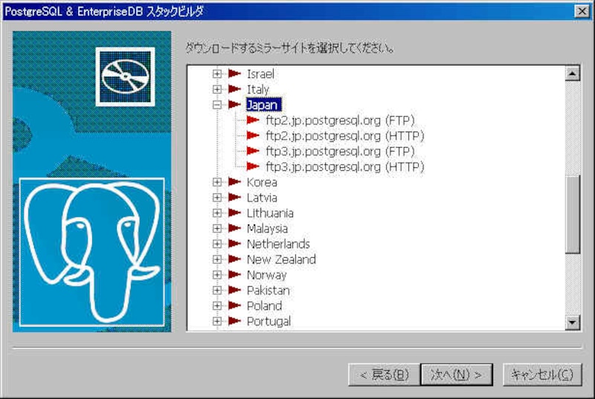
Task: Click the scrollbar down arrow
Action: point(573,322)
